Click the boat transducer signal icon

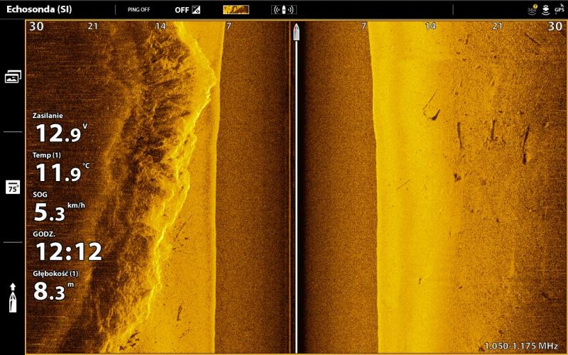(284, 10)
